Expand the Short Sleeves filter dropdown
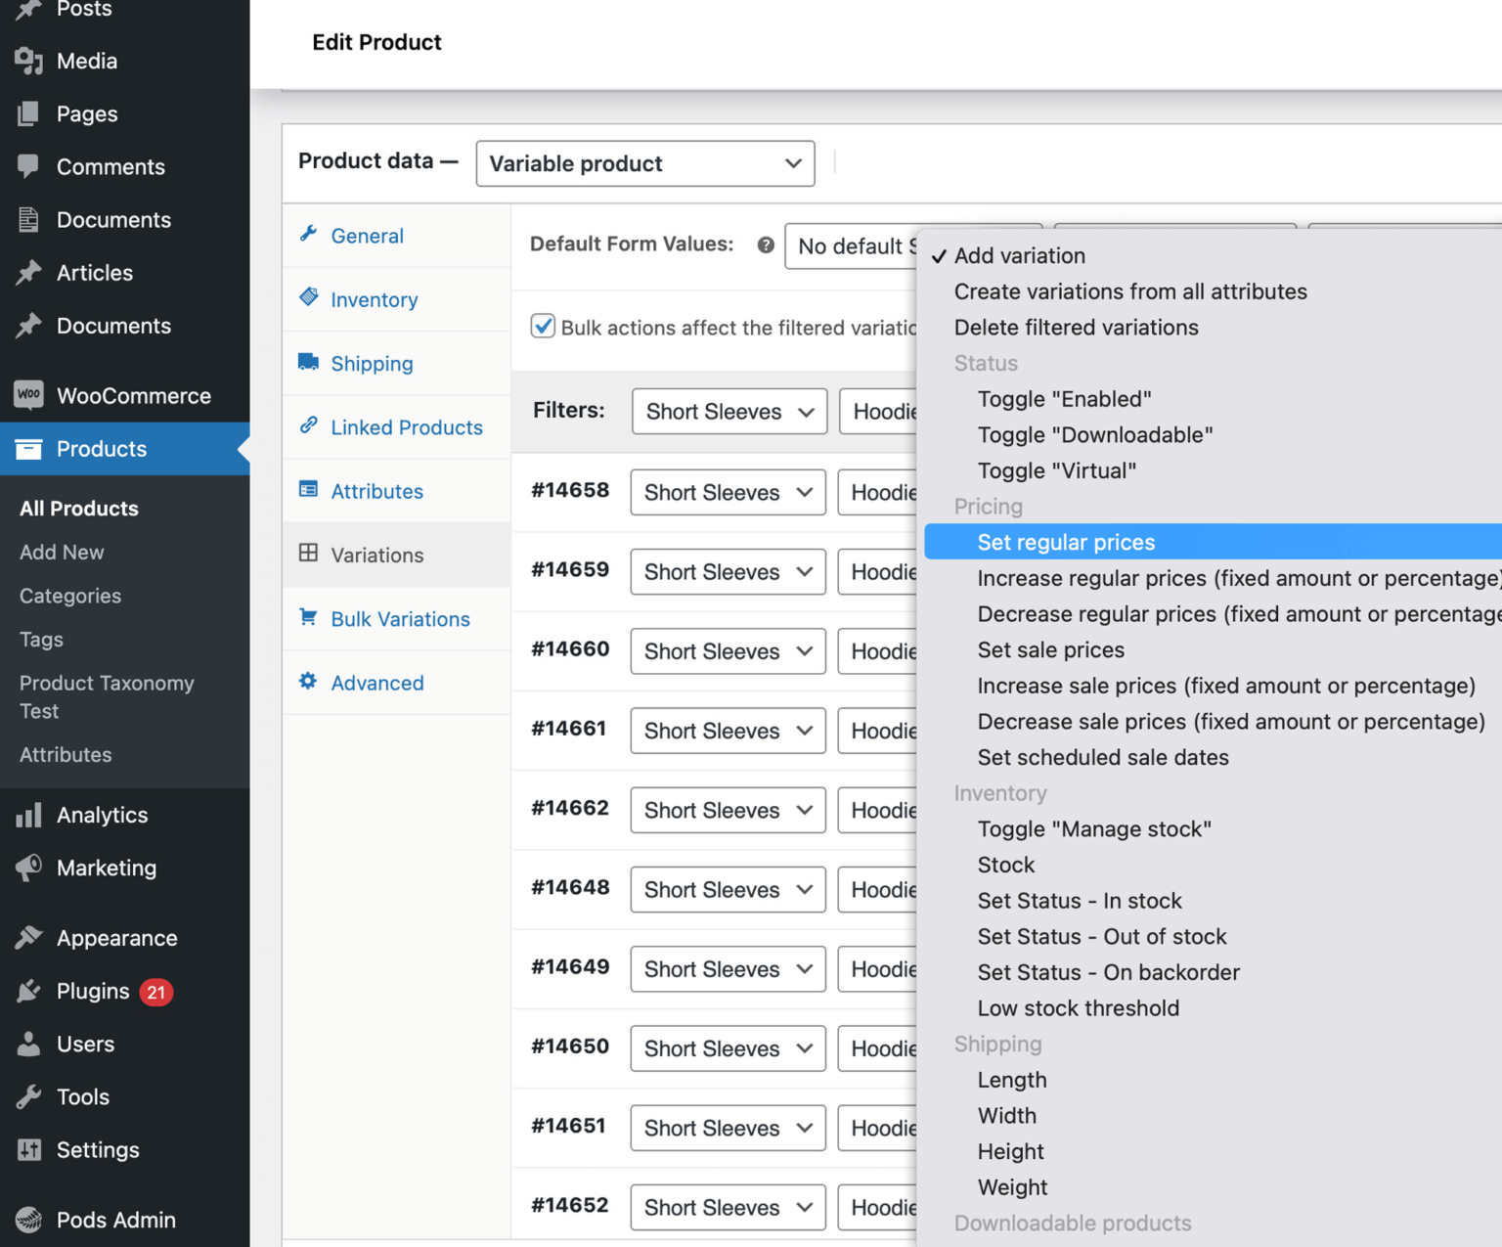 pos(728,411)
